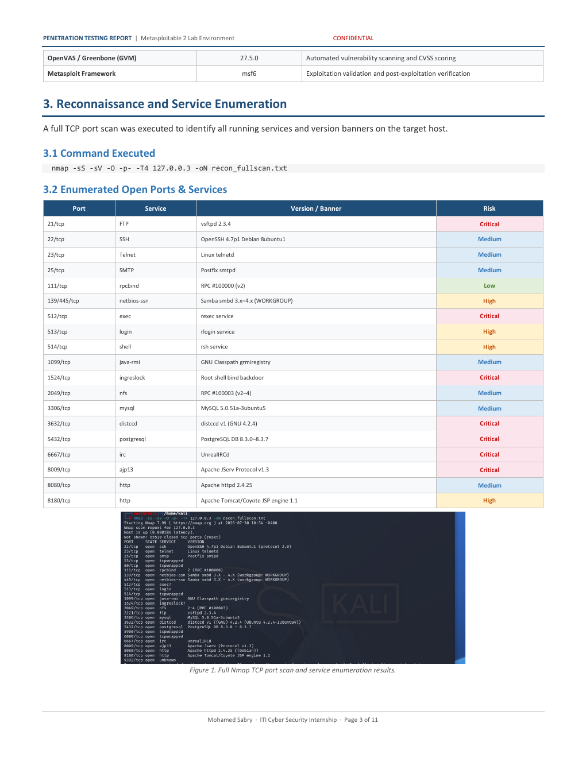
Task: Select the 'postgresql' service cell
Action: click(156, 439)
